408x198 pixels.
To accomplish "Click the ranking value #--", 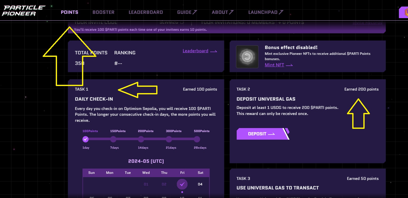I will 118,63.
